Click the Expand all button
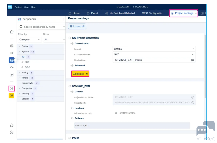Screen dimensions: 217x143 (77, 26)
